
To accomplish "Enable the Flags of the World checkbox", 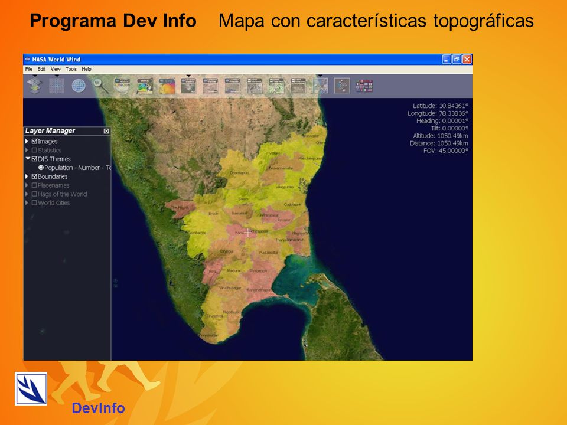I will (x=34, y=194).
